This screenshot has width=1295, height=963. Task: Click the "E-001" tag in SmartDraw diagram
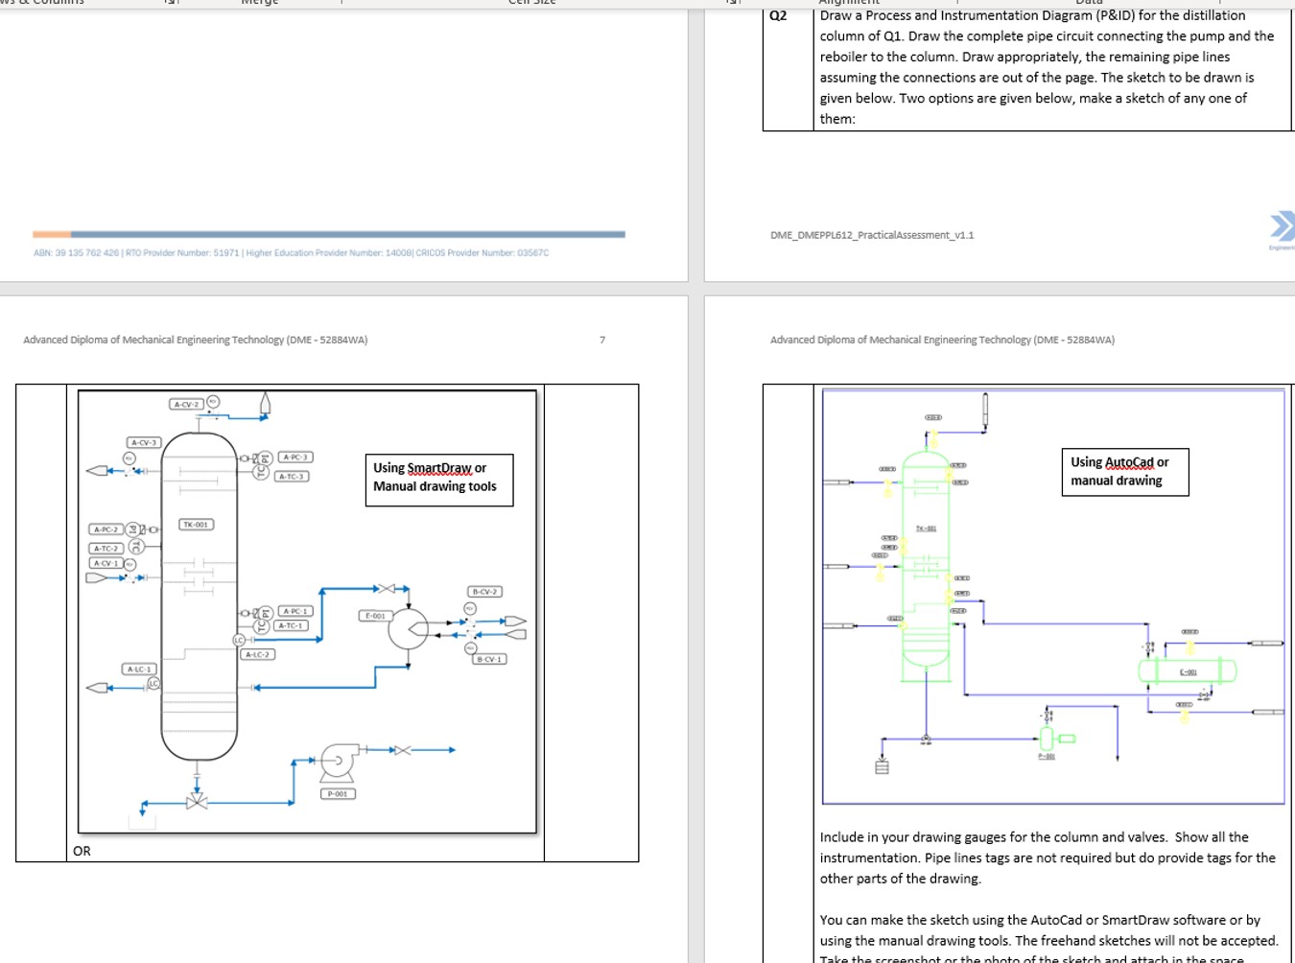(375, 616)
